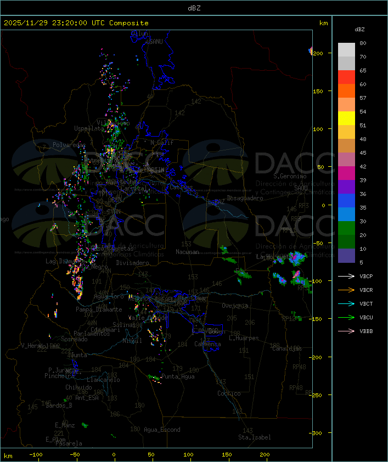The width and height of the screenshot is (388, 462).
Task: Click the Agua_Toro map label
Action: 109,297
